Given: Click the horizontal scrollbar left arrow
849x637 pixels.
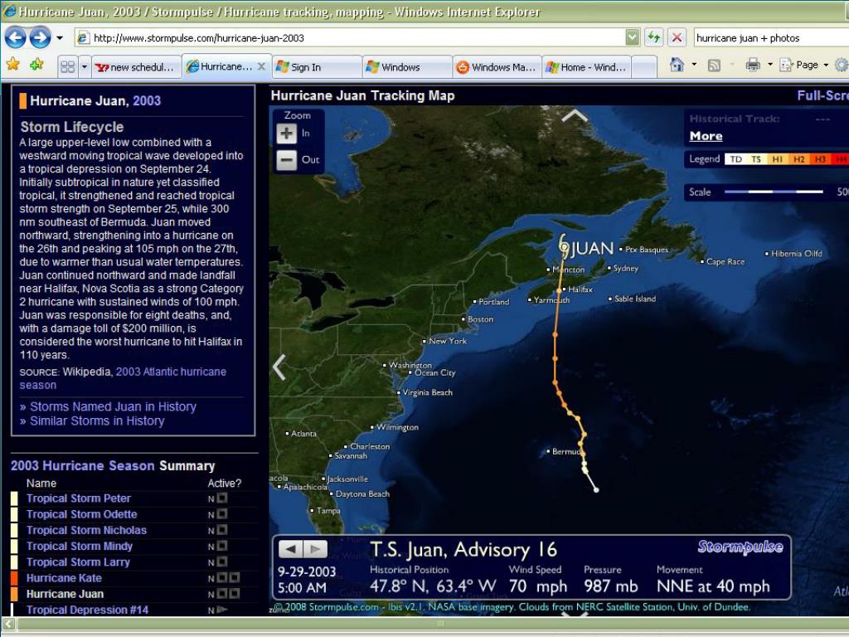Looking at the screenshot, I should pos(8,624).
